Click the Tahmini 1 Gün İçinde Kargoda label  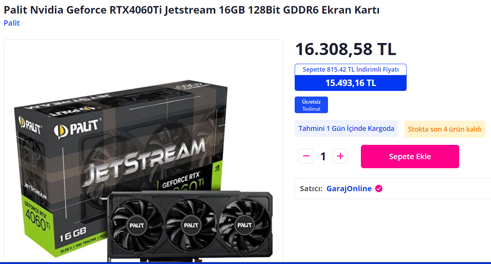point(346,129)
